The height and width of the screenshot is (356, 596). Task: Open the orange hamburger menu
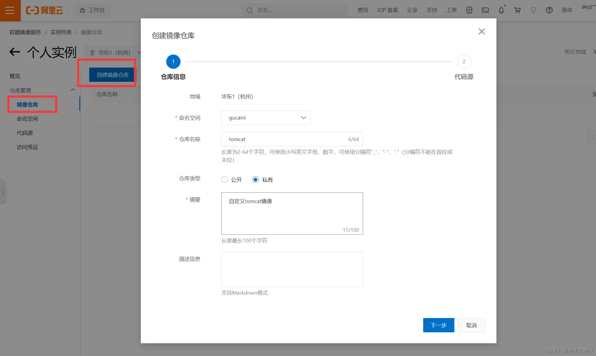10,10
